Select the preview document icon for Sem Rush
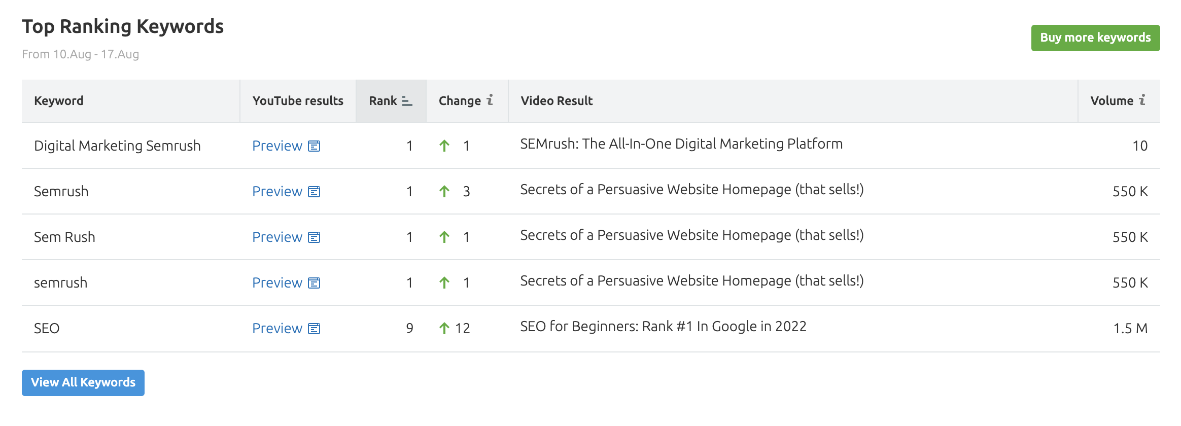The height and width of the screenshot is (426, 1181). [315, 237]
